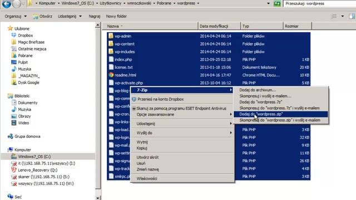Click the Ulubione star icon
The image size is (356, 200).
pos(10,28)
